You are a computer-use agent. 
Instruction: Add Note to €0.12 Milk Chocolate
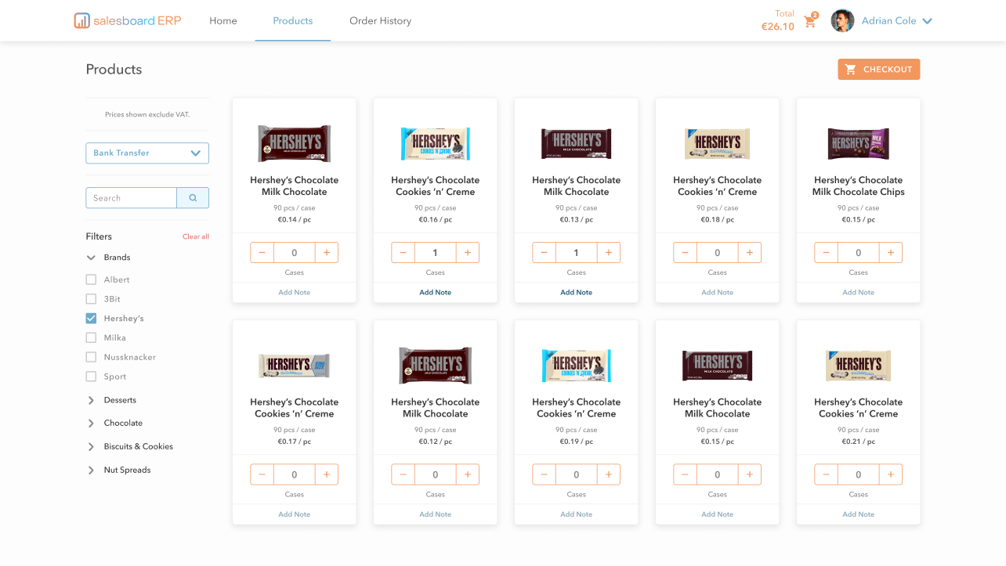[x=436, y=514]
